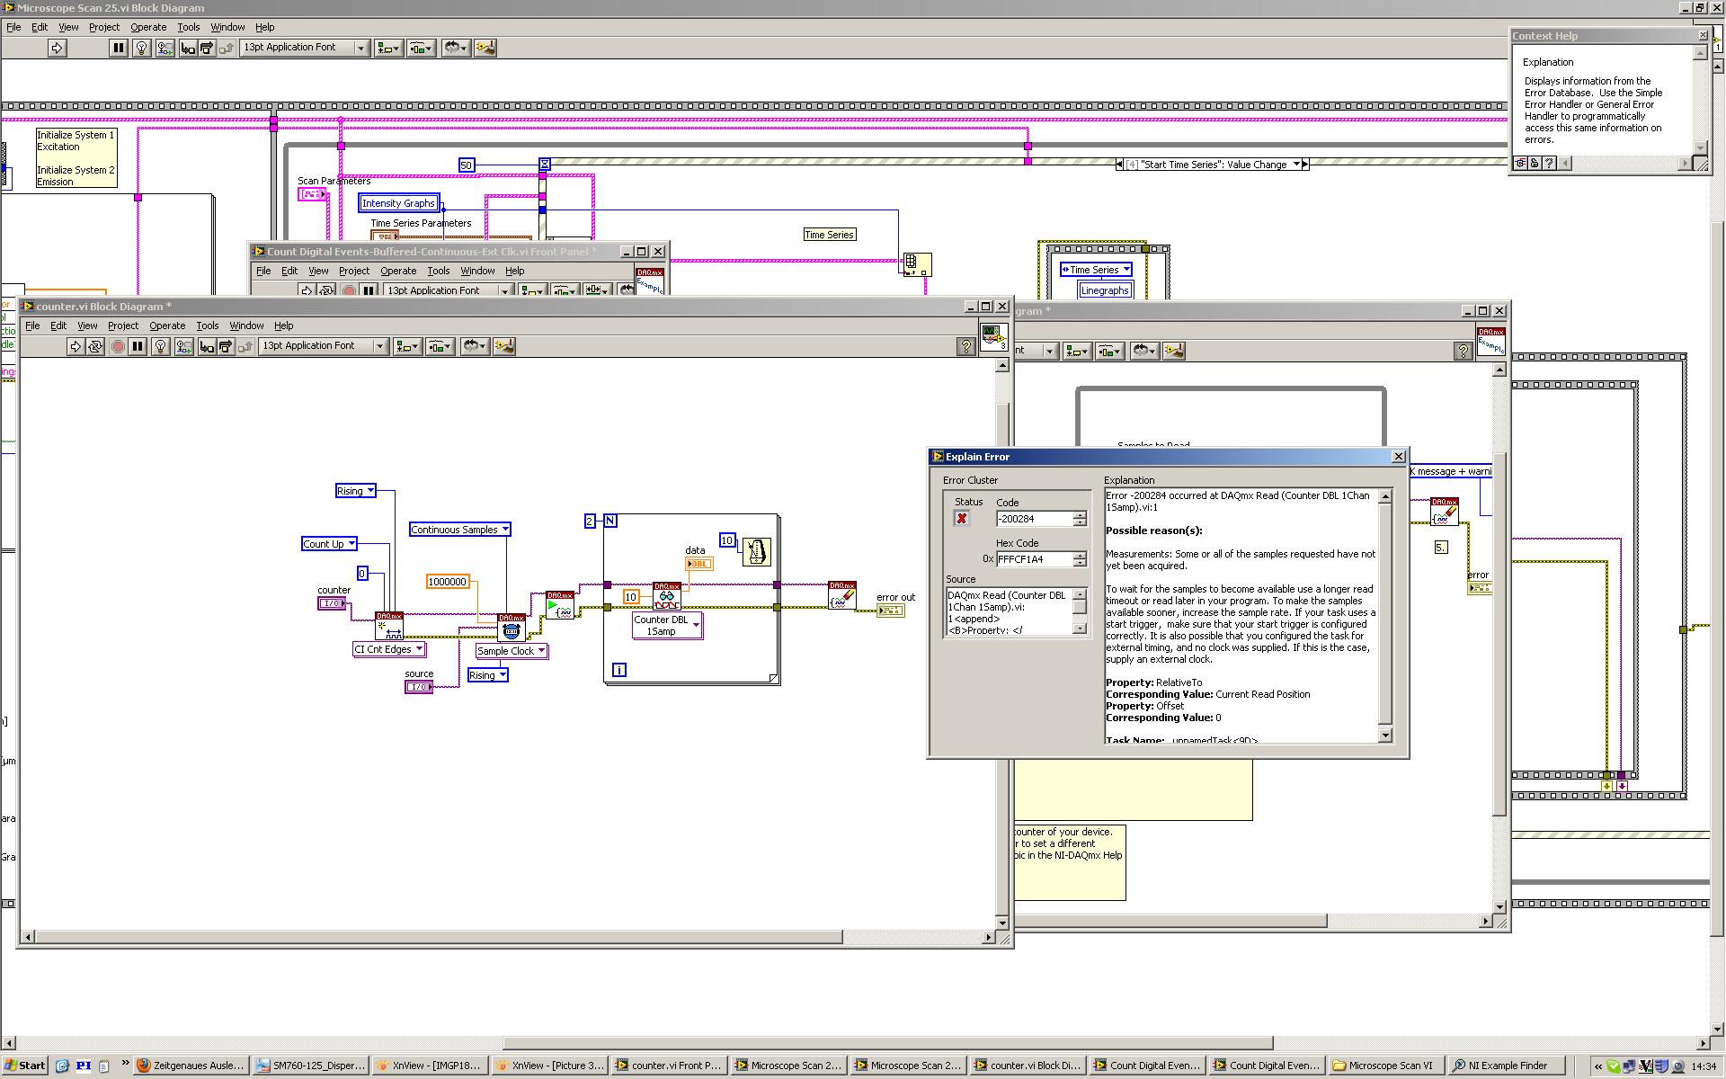Click DAQmx Read node inside the loop

(666, 596)
